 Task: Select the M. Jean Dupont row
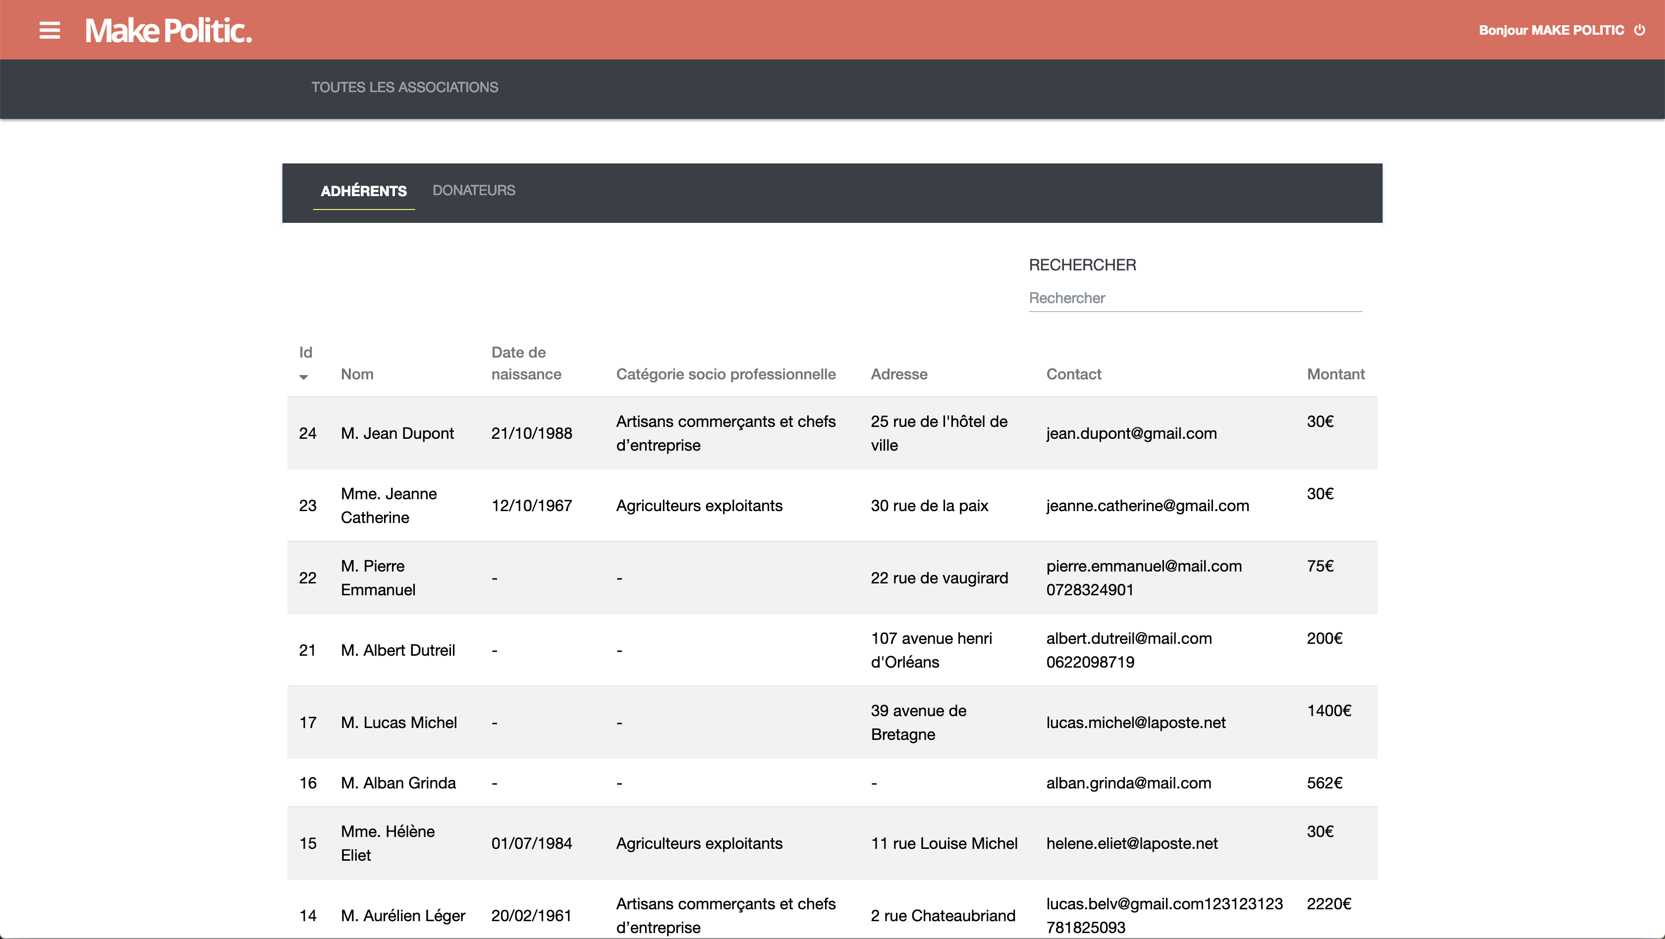tap(397, 433)
